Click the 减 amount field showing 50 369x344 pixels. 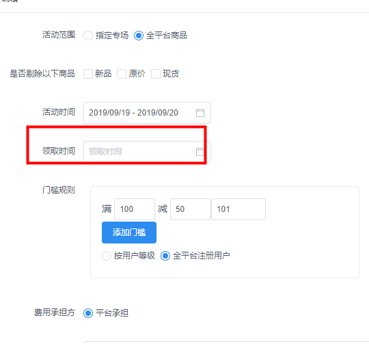tap(191, 209)
